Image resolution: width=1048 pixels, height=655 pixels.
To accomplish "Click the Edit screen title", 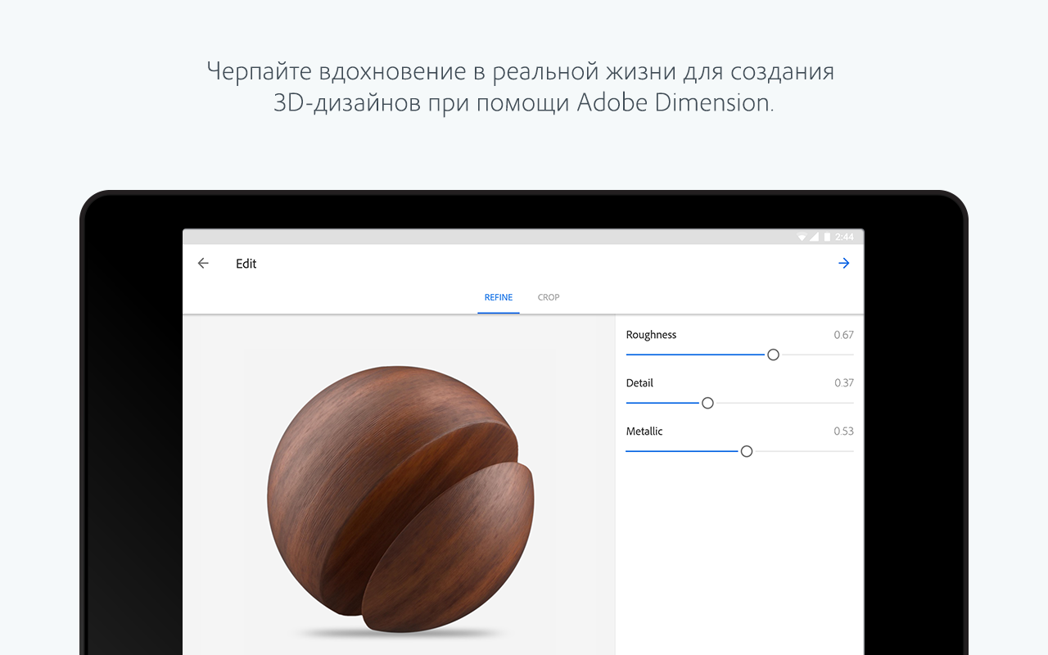I will 246,264.
